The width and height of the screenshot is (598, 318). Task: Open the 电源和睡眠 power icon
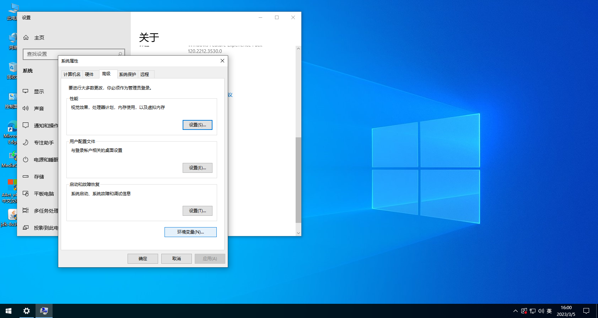coord(26,159)
